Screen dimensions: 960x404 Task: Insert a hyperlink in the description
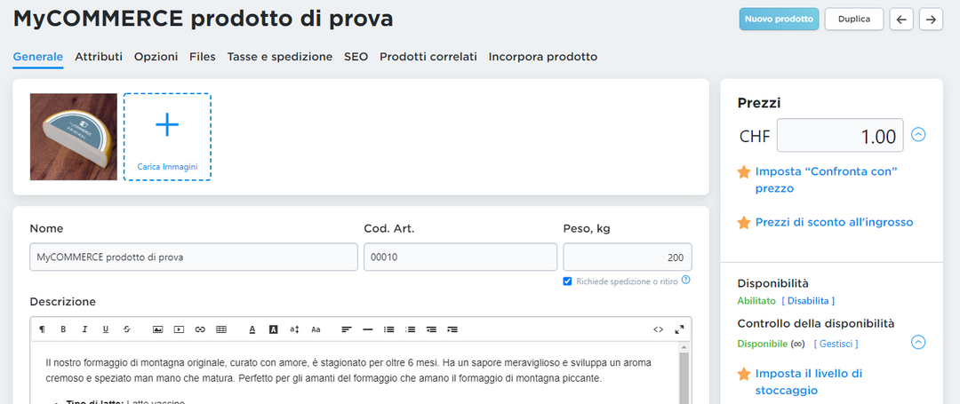[x=200, y=329]
